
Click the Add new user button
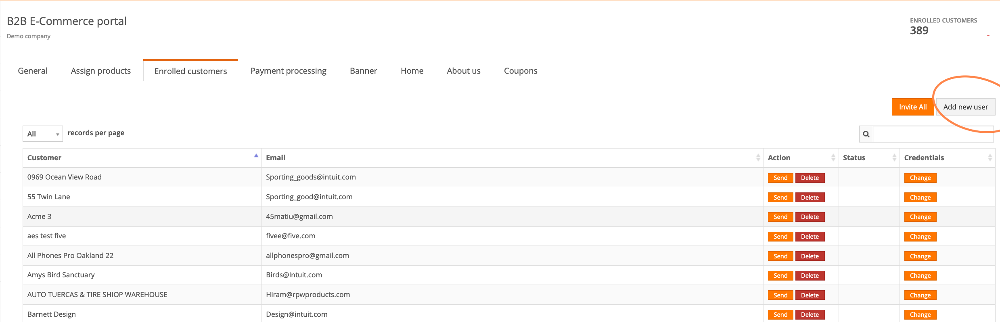click(x=965, y=107)
